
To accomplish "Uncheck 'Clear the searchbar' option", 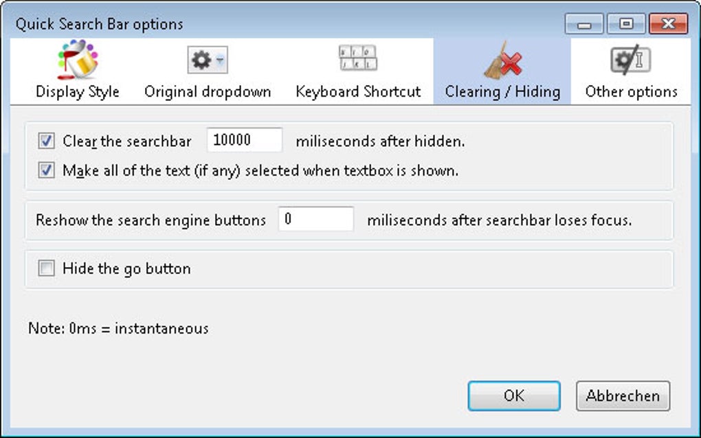I will 46,141.
